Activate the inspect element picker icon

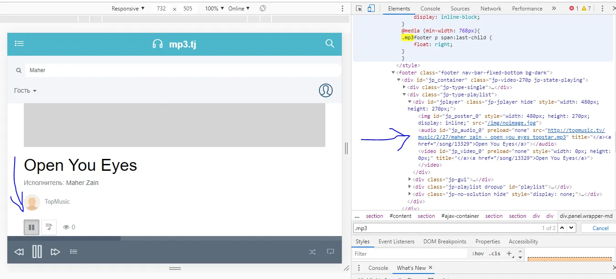pyautogui.click(x=359, y=8)
